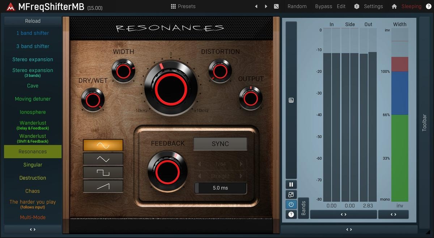This screenshot has height=238, width=434.
Task: Click the dice randomize icon
Action: (x=276, y=7)
